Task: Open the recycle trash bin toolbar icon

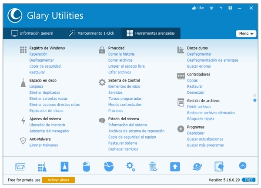Action: click(153, 167)
